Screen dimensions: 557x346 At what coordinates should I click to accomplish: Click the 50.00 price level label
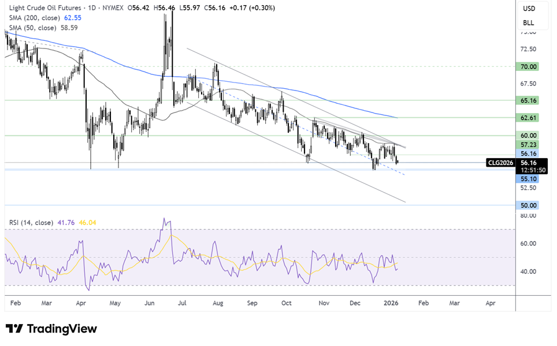tap(529, 205)
